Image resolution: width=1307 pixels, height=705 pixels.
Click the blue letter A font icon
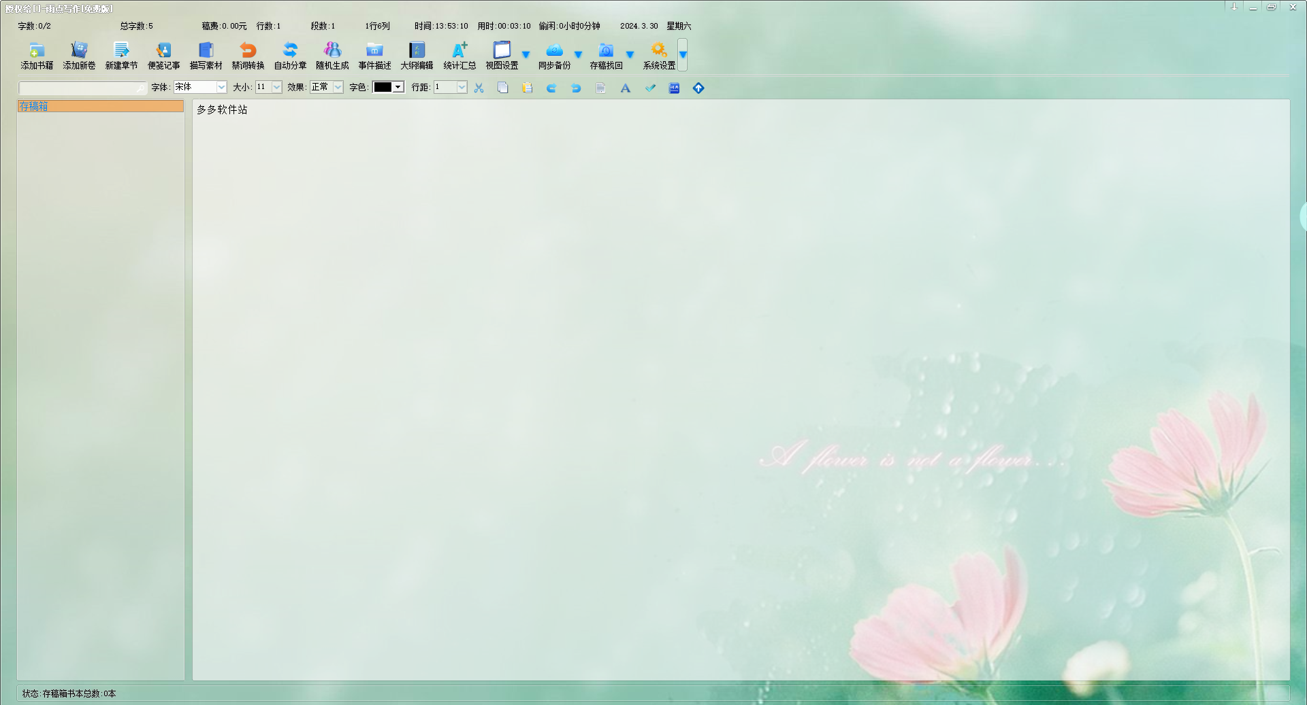[x=625, y=88]
